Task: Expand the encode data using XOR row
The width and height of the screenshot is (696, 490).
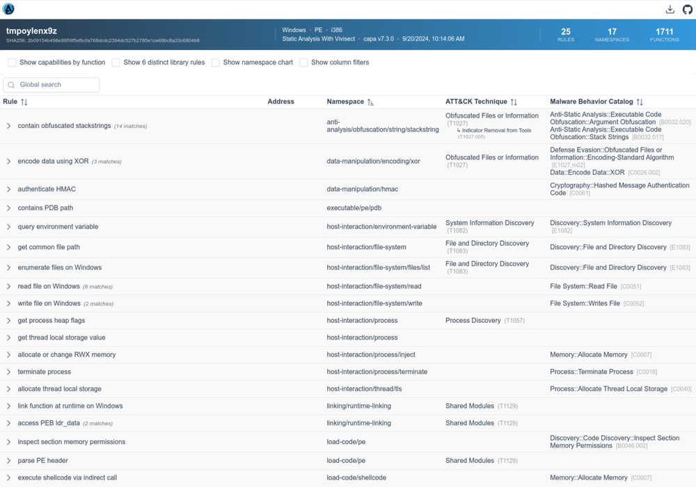Action: [x=8, y=161]
